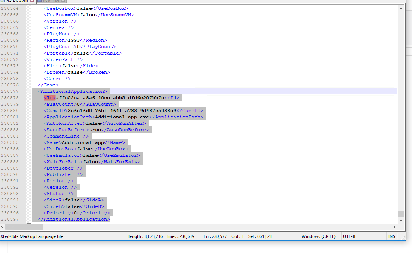Click the <VideoPath /> line

point(63,59)
